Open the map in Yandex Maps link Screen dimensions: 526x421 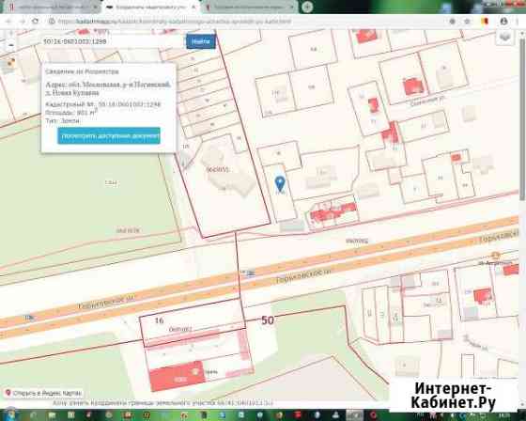pyautogui.click(x=43, y=393)
